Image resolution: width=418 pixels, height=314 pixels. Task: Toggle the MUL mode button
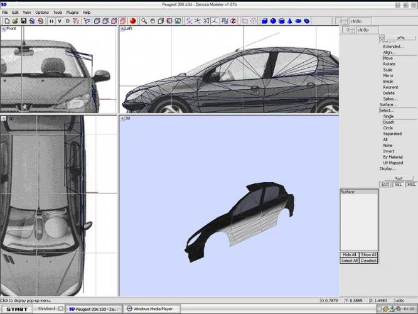pyautogui.click(x=411, y=185)
